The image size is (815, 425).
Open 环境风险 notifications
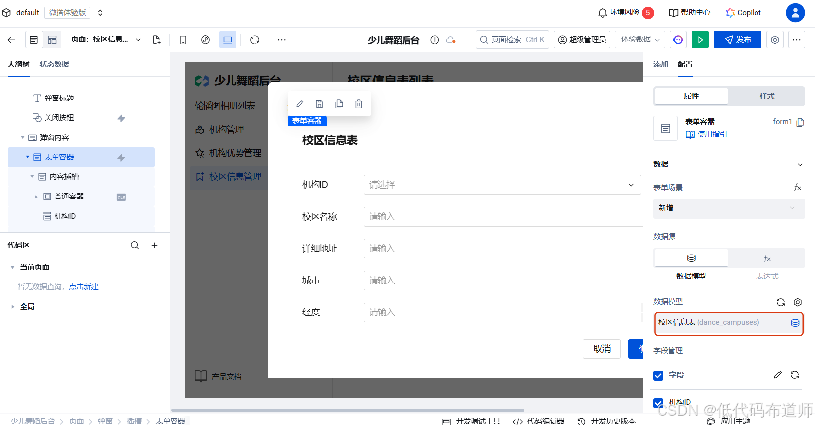(626, 13)
